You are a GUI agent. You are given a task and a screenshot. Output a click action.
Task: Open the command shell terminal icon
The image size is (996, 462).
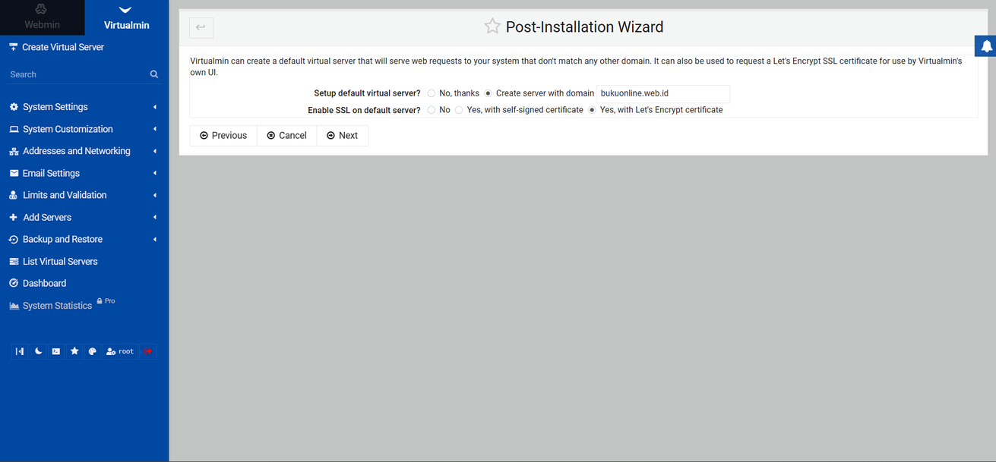[56, 351]
